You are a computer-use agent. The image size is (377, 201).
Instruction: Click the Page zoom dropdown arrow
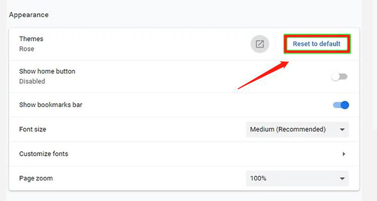pyautogui.click(x=342, y=178)
